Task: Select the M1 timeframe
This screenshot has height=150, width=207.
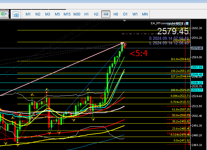Action: 28,14
